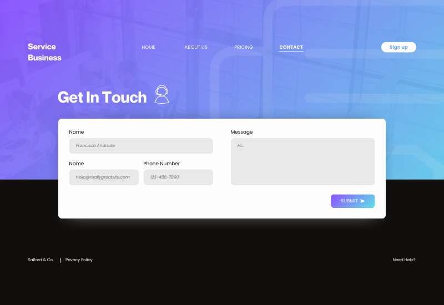Image resolution: width=444 pixels, height=305 pixels.
Task: Navigate to the PRICING page
Action: coord(244,47)
